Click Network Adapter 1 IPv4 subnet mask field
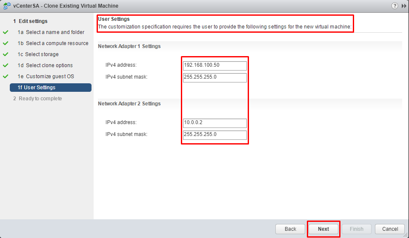The image size is (409, 238). 215,78
